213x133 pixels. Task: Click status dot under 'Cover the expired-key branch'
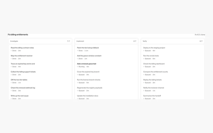point(77,75)
